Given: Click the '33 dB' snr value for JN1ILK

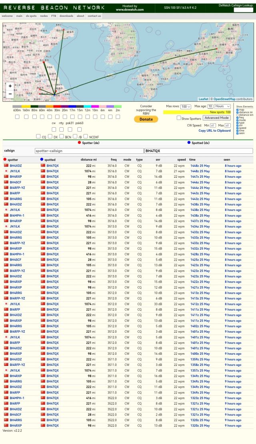Looking at the screenshot, I should [158, 304].
